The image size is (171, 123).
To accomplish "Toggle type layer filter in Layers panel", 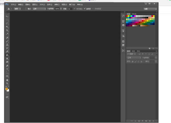I will [146, 54].
